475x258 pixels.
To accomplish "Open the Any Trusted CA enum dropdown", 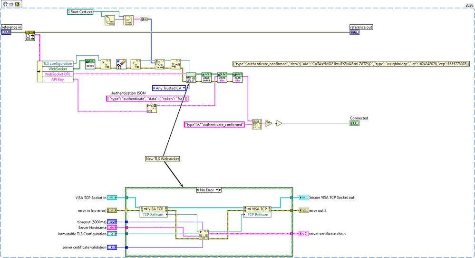I will point(184,88).
